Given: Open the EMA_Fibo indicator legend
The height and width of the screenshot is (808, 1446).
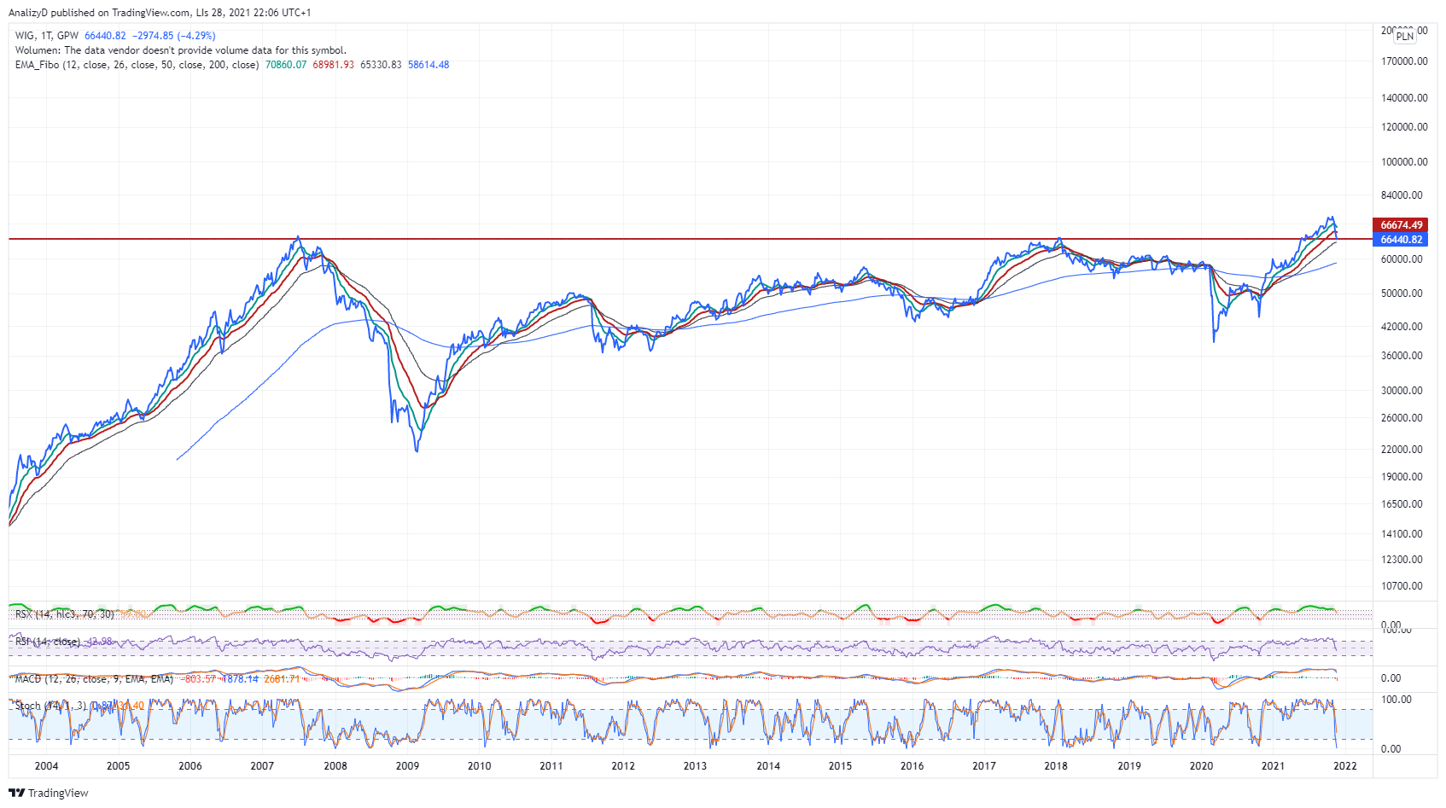Looking at the screenshot, I should tap(137, 65).
